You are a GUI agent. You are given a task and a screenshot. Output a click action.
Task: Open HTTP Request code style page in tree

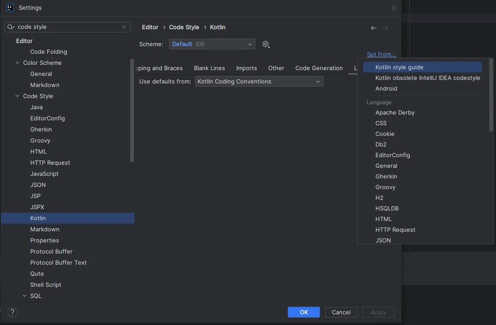point(67,162)
